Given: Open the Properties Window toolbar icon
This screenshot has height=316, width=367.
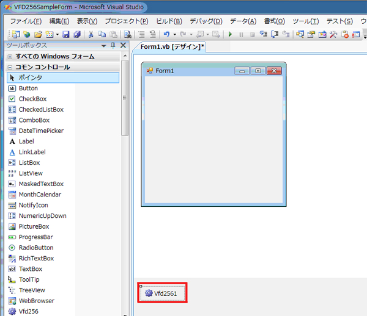Looking at the screenshot, I should [x=311, y=35].
